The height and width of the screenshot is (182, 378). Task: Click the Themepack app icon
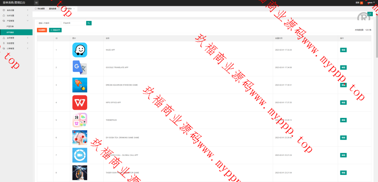(80, 120)
